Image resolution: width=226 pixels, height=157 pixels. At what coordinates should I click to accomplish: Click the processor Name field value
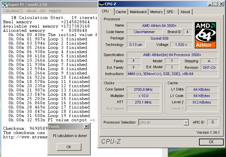coord(159,26)
